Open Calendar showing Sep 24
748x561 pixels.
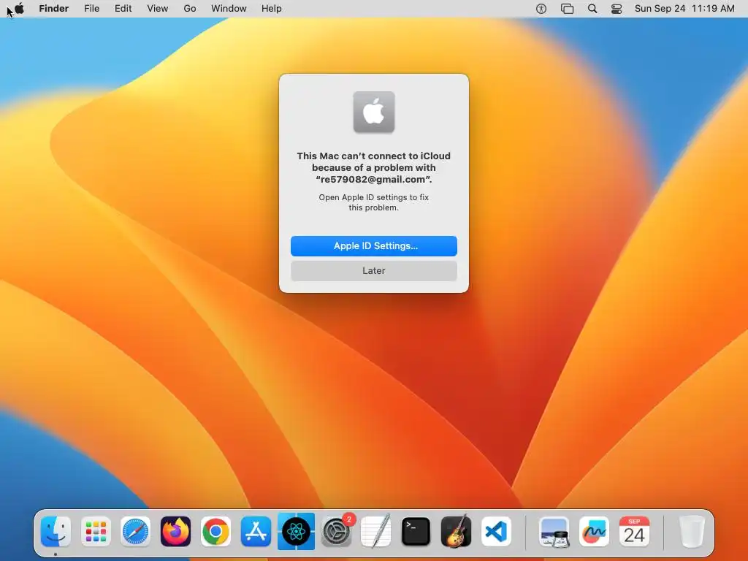click(634, 532)
